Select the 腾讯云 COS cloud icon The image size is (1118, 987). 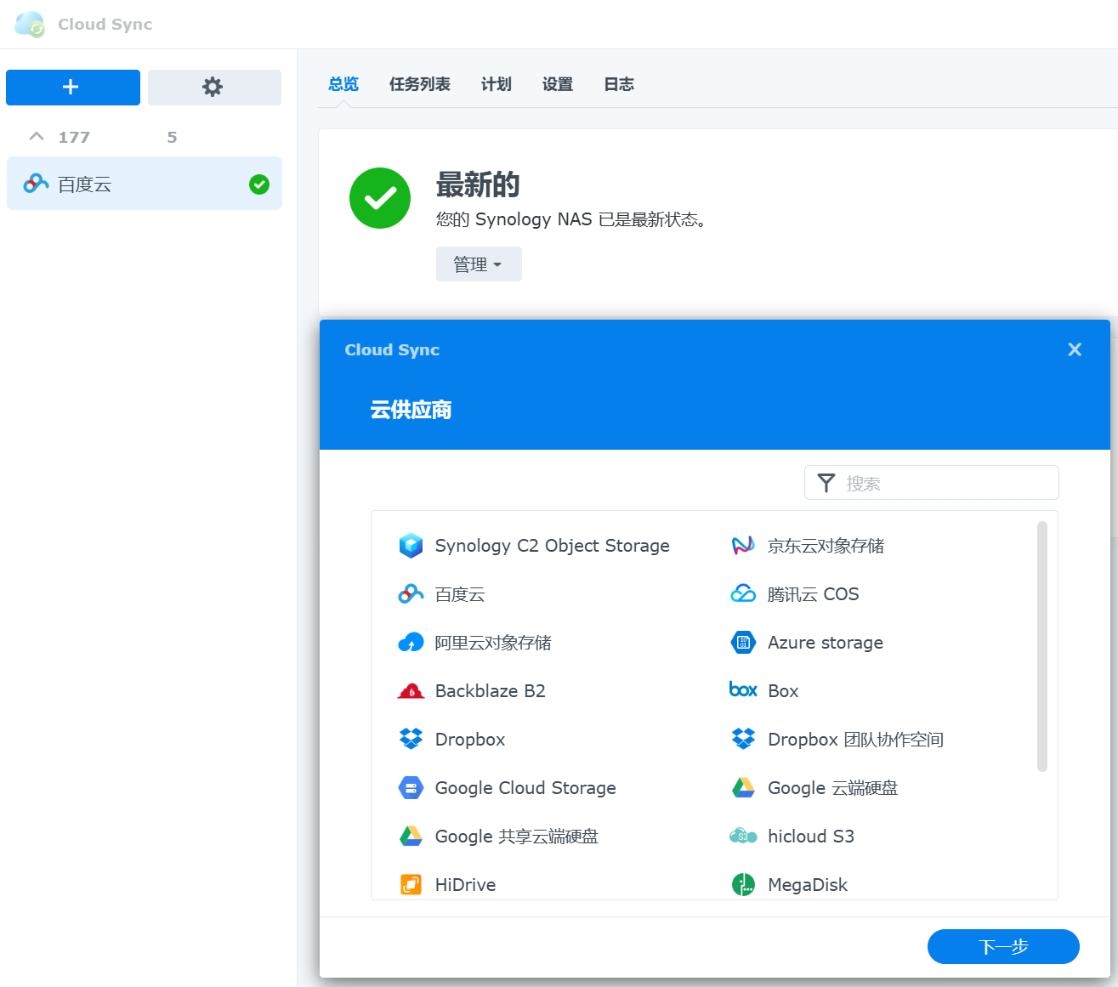tap(743, 594)
